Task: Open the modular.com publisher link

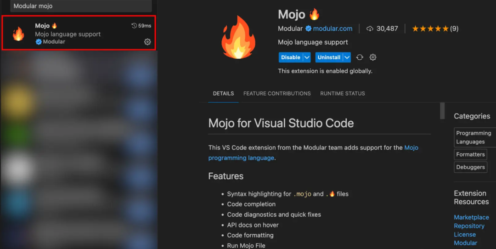Action: (x=333, y=28)
